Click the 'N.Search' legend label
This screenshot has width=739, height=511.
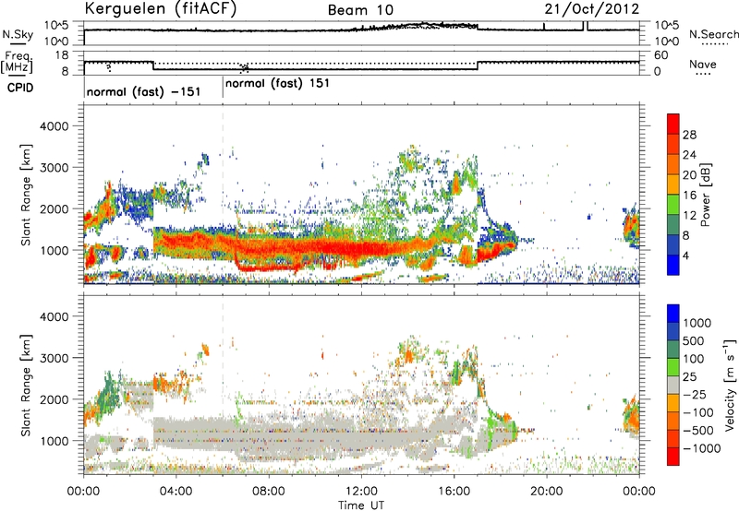tap(713, 34)
